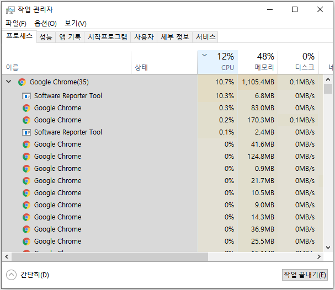Viewport: 335px width, 290px height.
Task: Click Chrome icon of the 170.3MB process
Action: click(x=26, y=120)
